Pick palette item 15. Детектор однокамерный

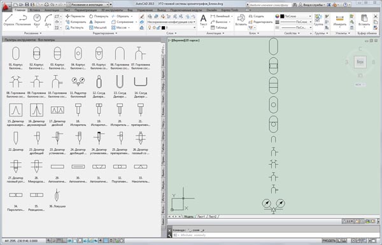click(16, 114)
